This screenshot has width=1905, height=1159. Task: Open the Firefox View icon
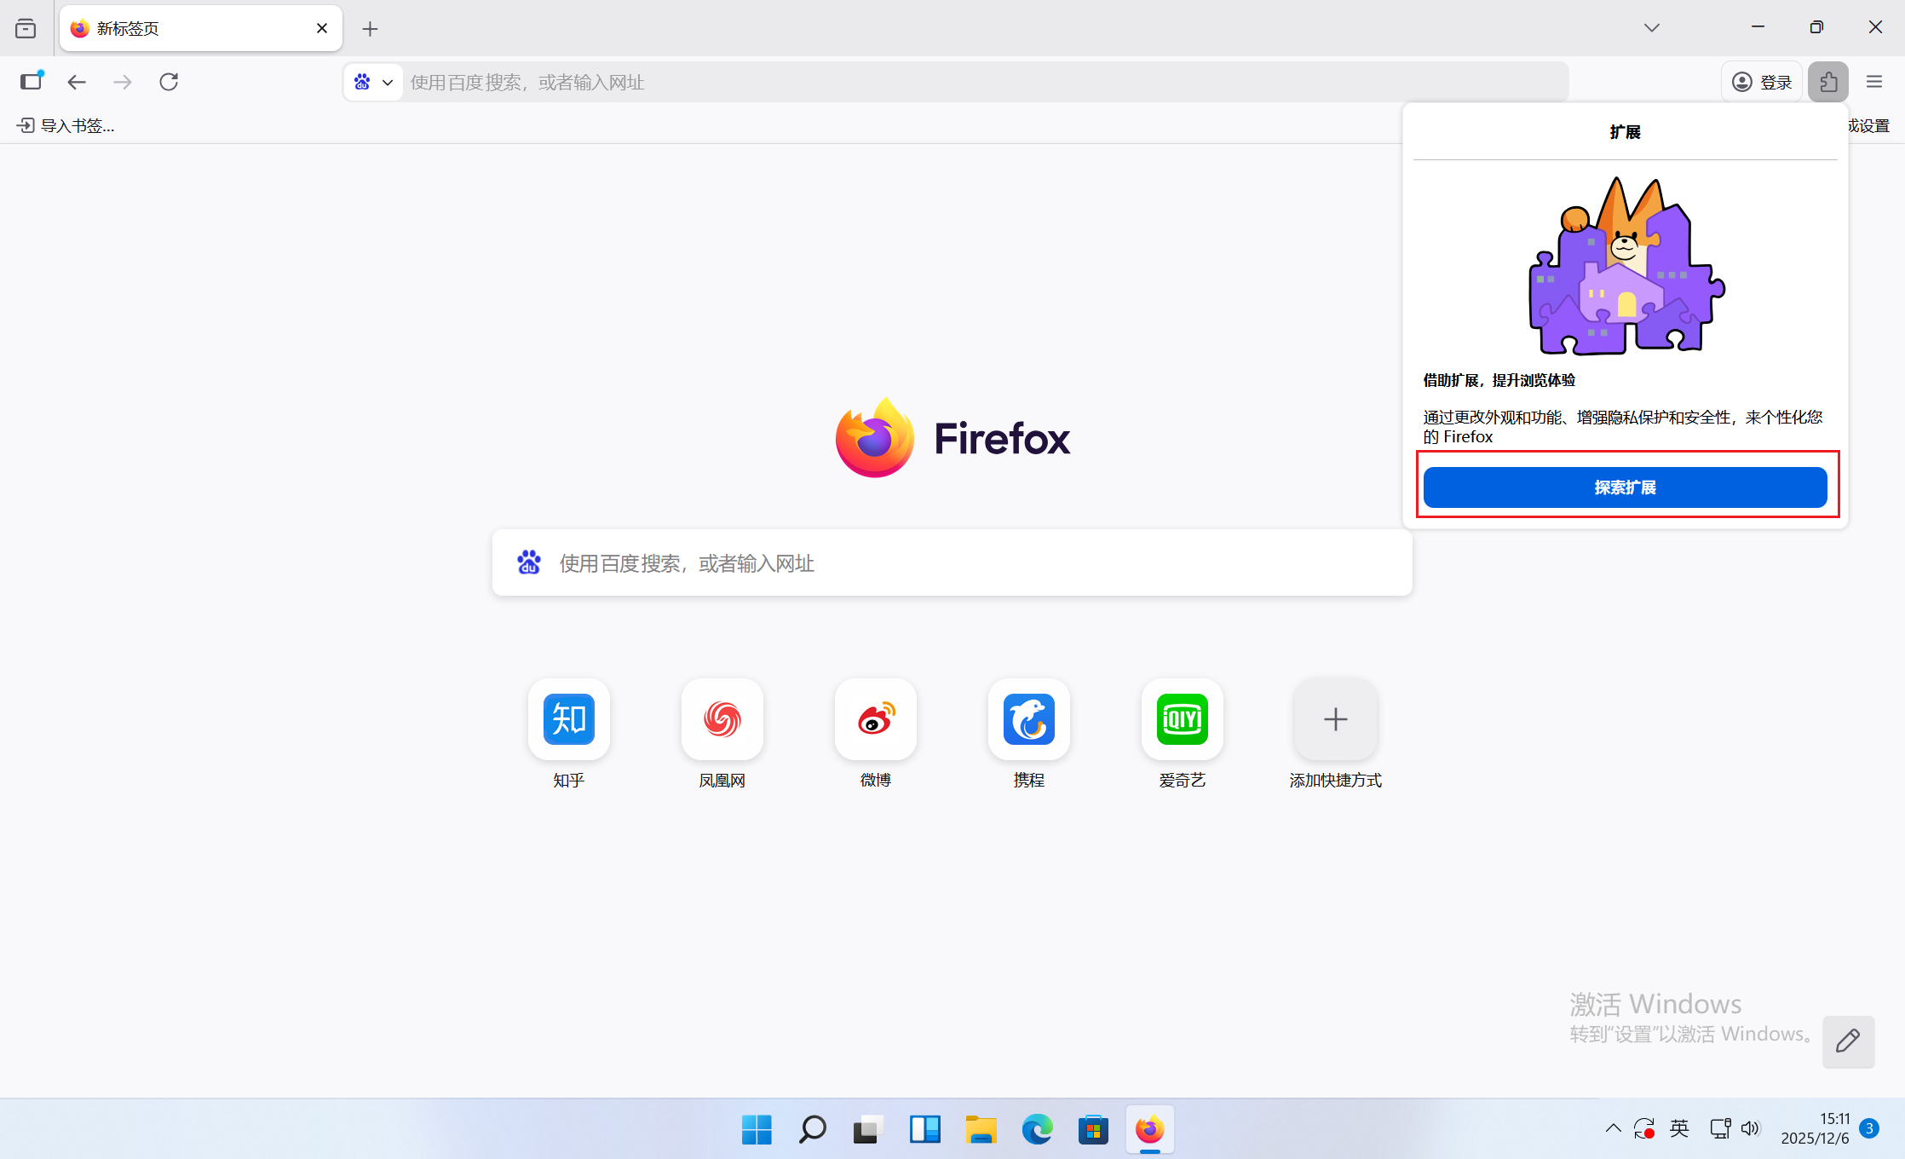click(x=26, y=29)
